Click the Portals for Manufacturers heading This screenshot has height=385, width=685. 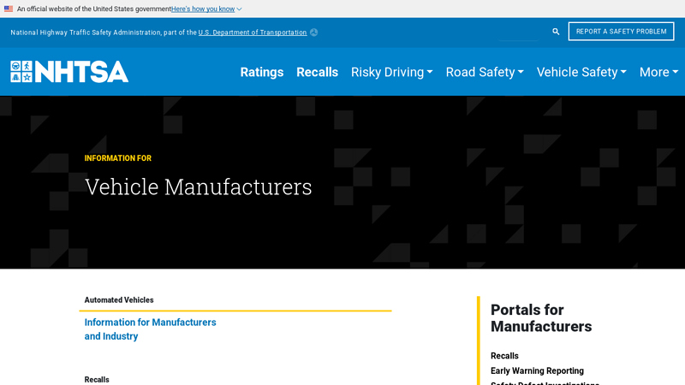click(x=541, y=318)
